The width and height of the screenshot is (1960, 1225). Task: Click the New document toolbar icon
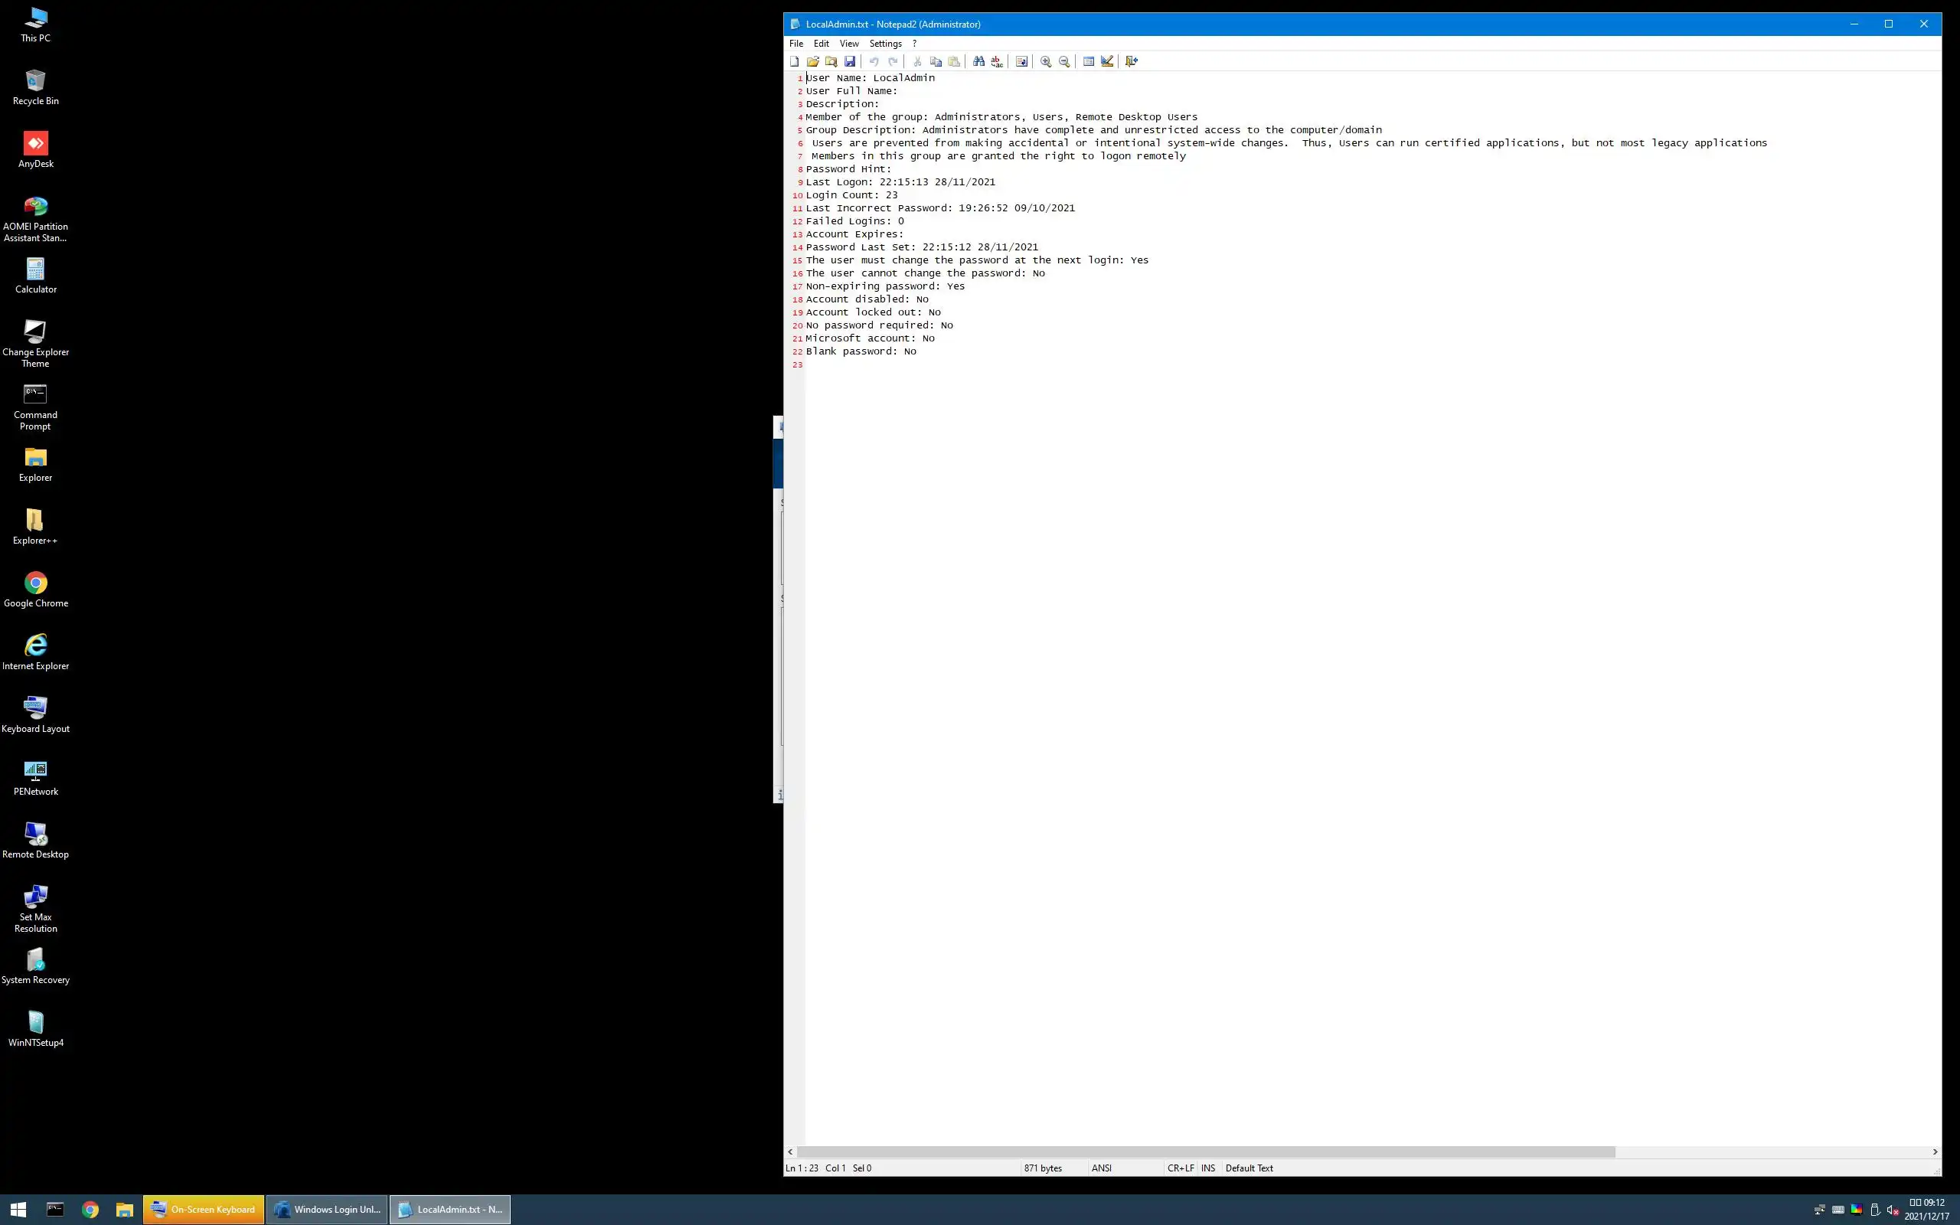tap(795, 61)
